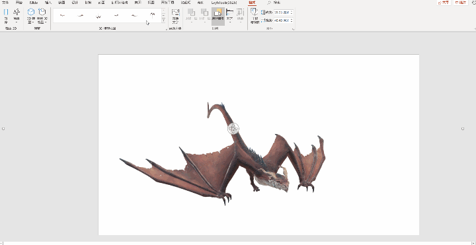This screenshot has height=245, width=476.
Task: Select the third 3D model view thumbnail
Action: (x=98, y=15)
